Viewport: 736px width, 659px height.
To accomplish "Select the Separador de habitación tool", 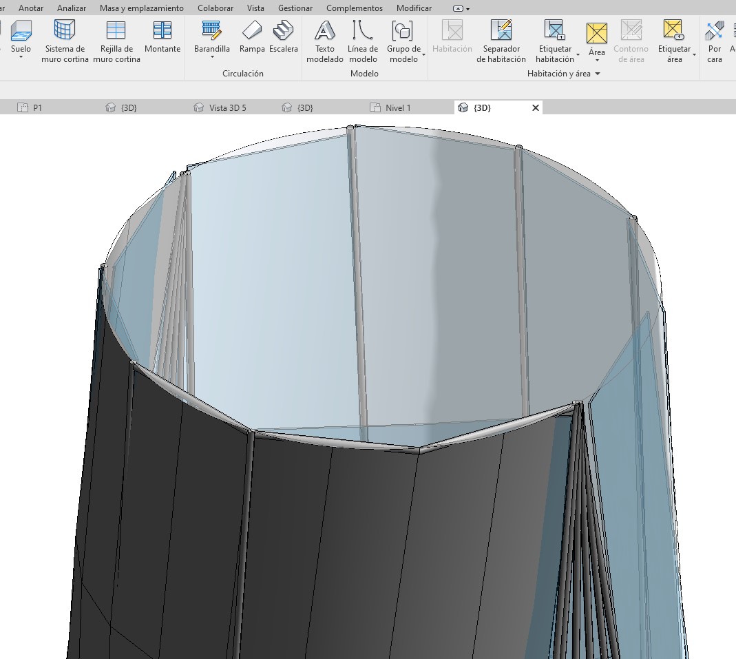I will (x=501, y=40).
